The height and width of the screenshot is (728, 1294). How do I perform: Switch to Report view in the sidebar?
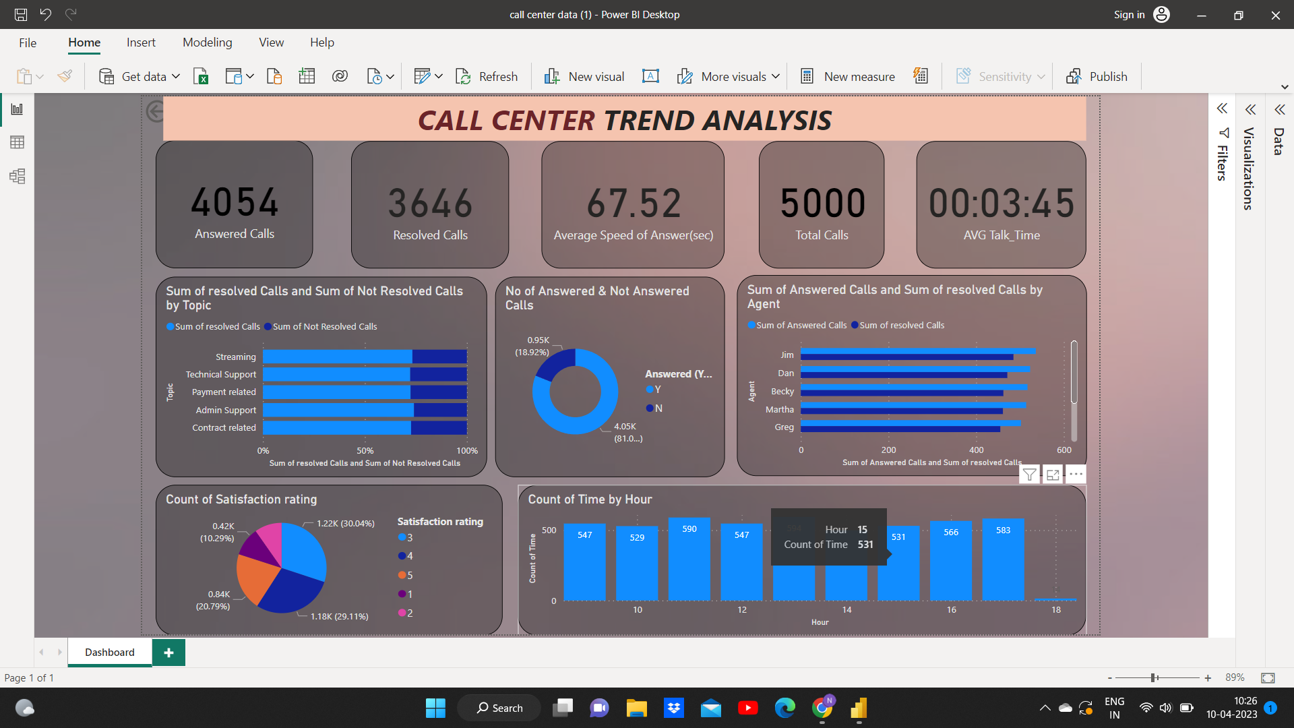click(18, 109)
